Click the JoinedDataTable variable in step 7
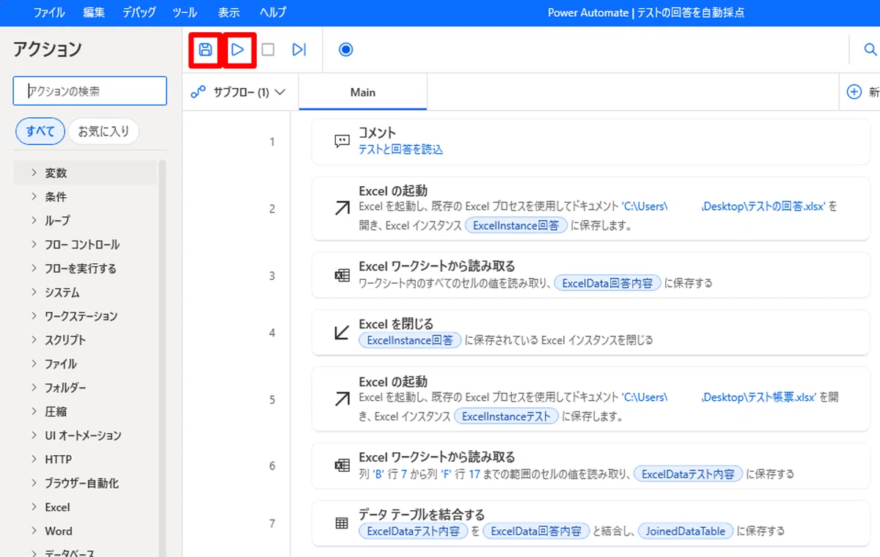Viewport: 880px width, 557px height. point(686,531)
